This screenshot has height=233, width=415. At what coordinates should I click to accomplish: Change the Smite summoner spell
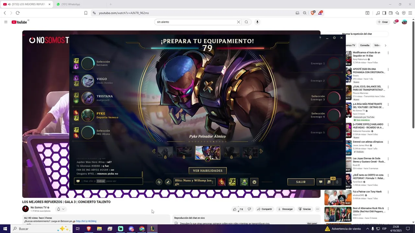(x=222, y=182)
